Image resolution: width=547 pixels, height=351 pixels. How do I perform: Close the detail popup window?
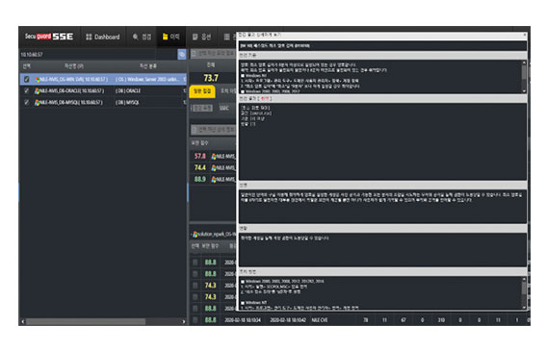click(x=524, y=35)
